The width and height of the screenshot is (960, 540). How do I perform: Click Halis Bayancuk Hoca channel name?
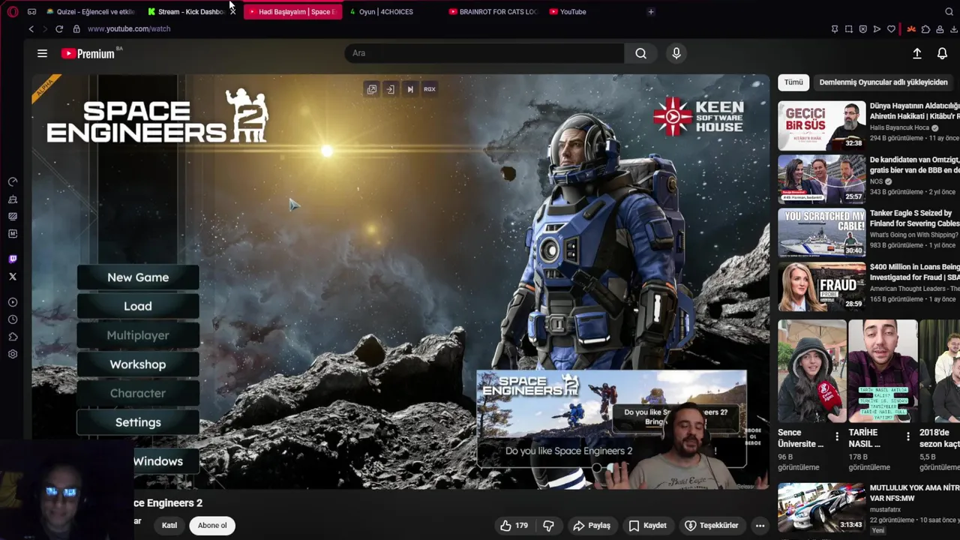click(x=899, y=128)
